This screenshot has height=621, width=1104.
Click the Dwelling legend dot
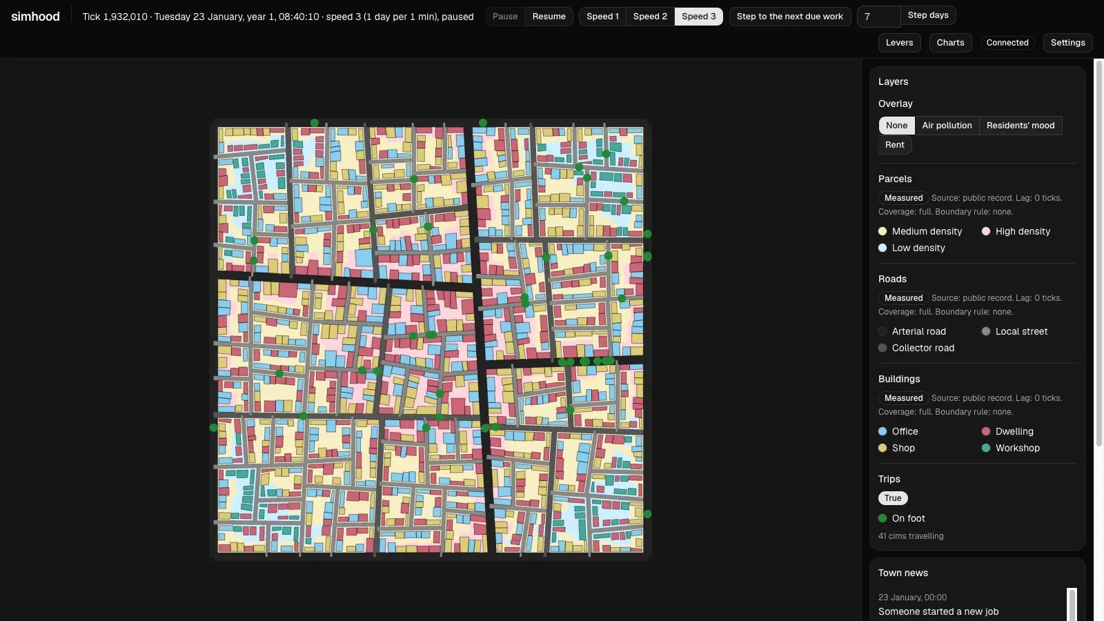[986, 432]
